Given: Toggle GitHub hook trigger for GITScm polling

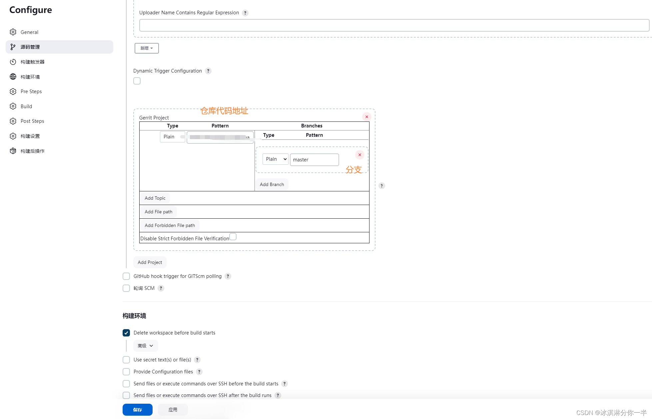Looking at the screenshot, I should coord(126,276).
